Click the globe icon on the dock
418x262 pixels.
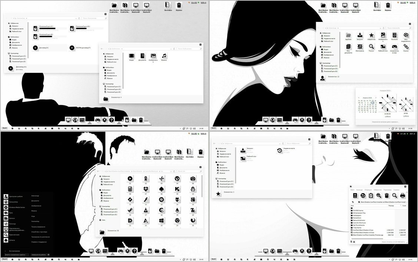pos(75,120)
